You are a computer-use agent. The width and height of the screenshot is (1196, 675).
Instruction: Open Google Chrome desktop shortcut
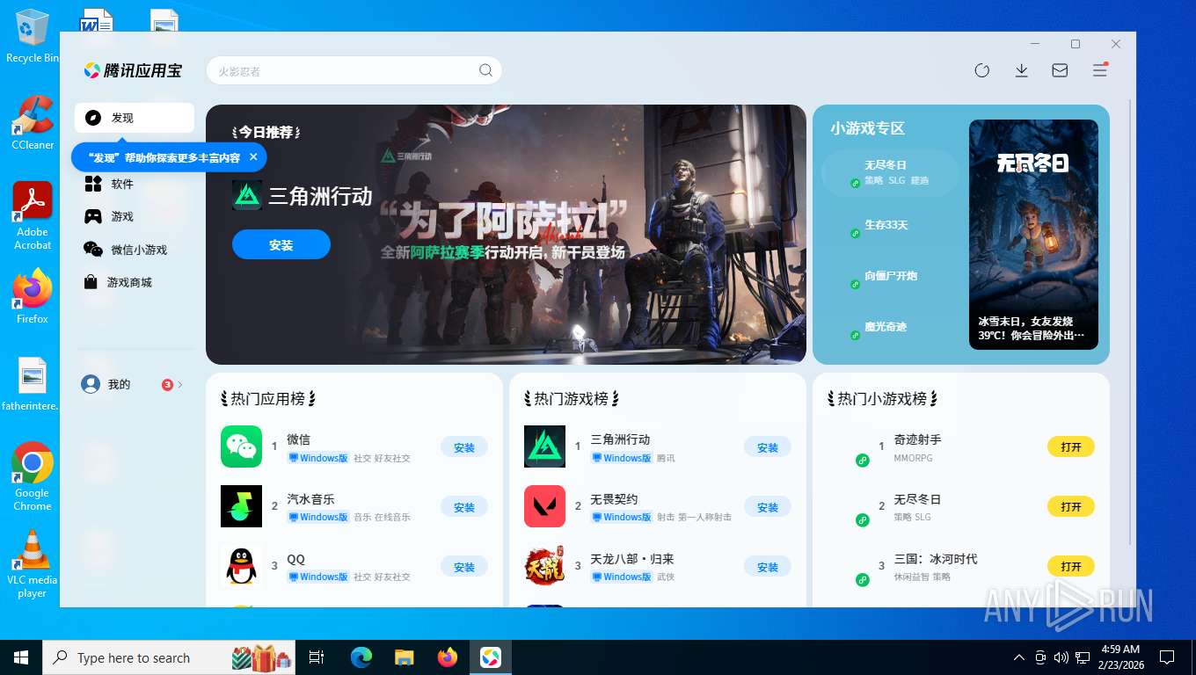(x=33, y=476)
